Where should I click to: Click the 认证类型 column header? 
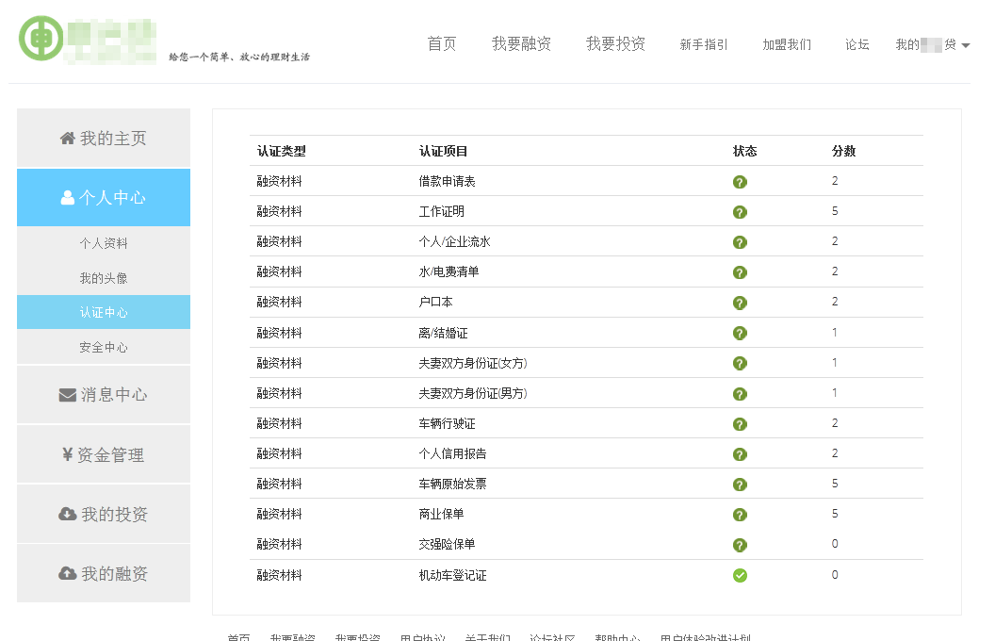click(x=281, y=151)
